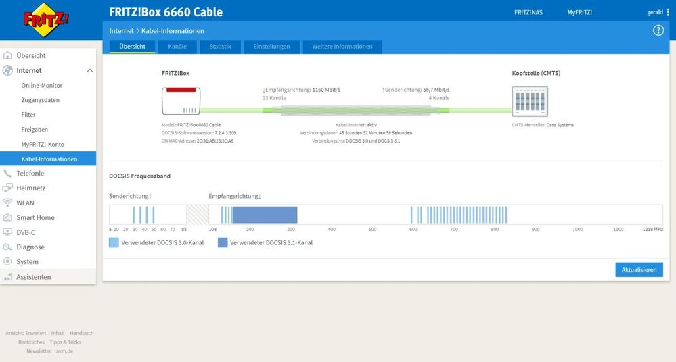Screen dimensions: 676x362
Task: Collapse the Internet menu chevron
Action: (x=90, y=71)
